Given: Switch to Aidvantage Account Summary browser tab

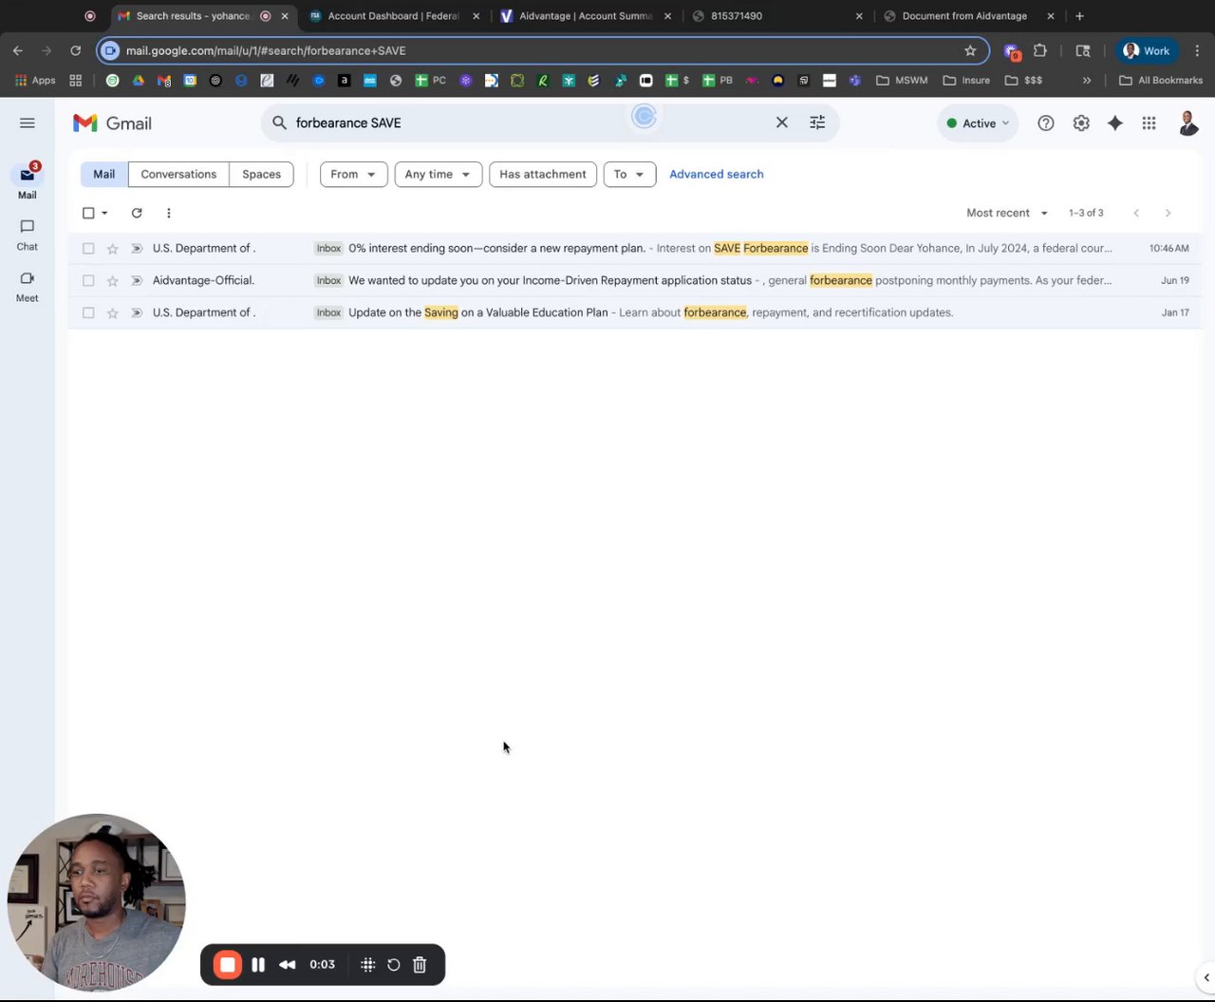Looking at the screenshot, I should tap(586, 16).
